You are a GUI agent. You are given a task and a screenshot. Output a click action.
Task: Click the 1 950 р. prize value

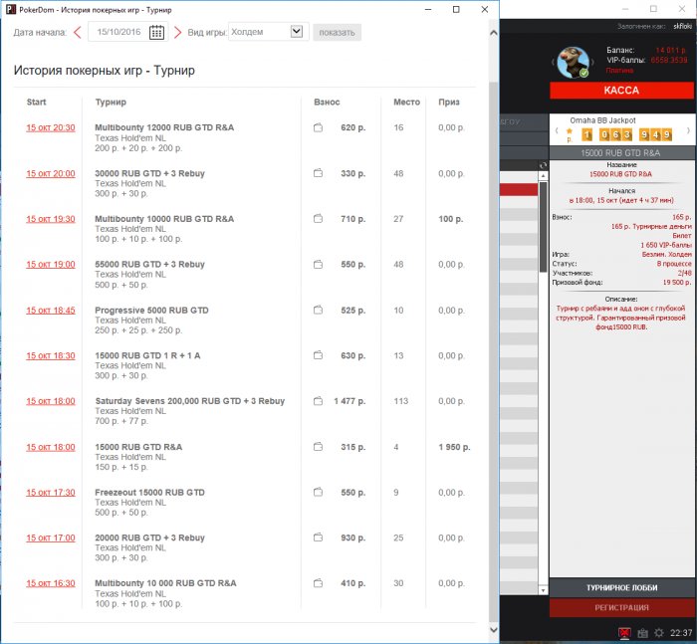pos(454,447)
